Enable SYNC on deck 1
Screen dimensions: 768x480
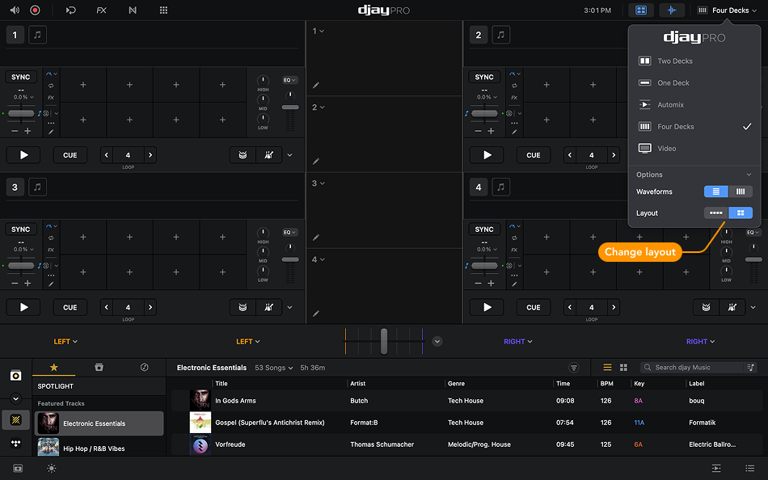23,77
